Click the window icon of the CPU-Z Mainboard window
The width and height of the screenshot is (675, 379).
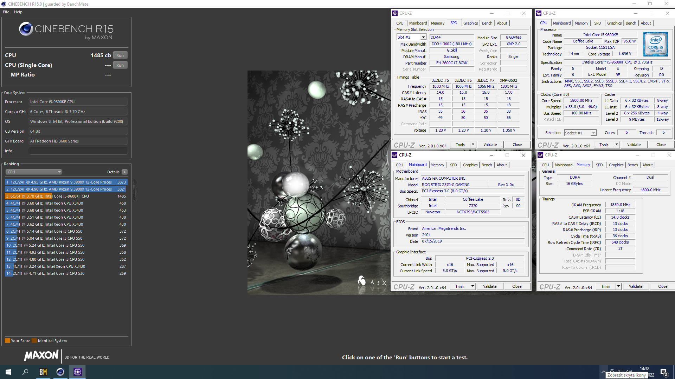pos(395,155)
